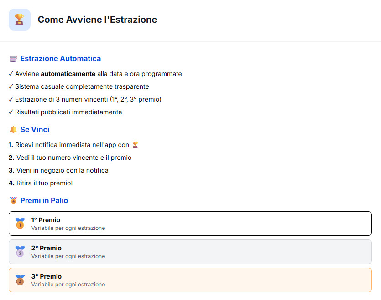
Task: Click the bronze third-place medal icon
Action: 20,280
